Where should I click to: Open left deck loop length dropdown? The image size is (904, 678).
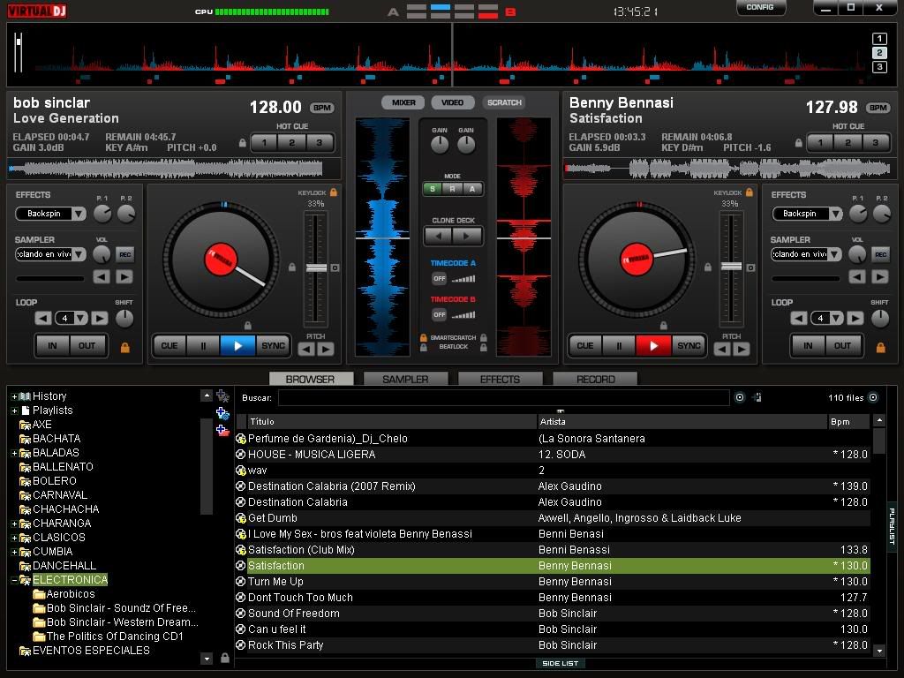coord(80,318)
